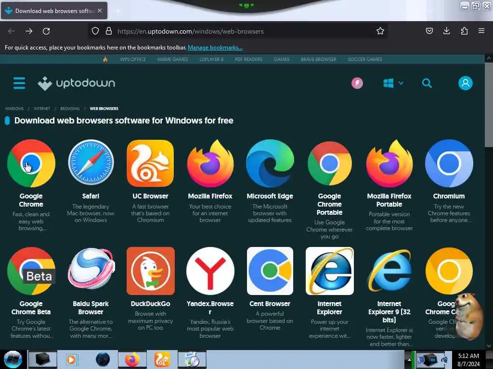Screen dimensions: 493x369
Task: Open Firefox extensions puzzle icon
Action: click(x=464, y=31)
